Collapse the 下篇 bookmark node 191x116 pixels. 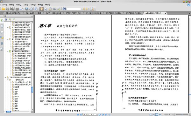click(x=5, y=77)
